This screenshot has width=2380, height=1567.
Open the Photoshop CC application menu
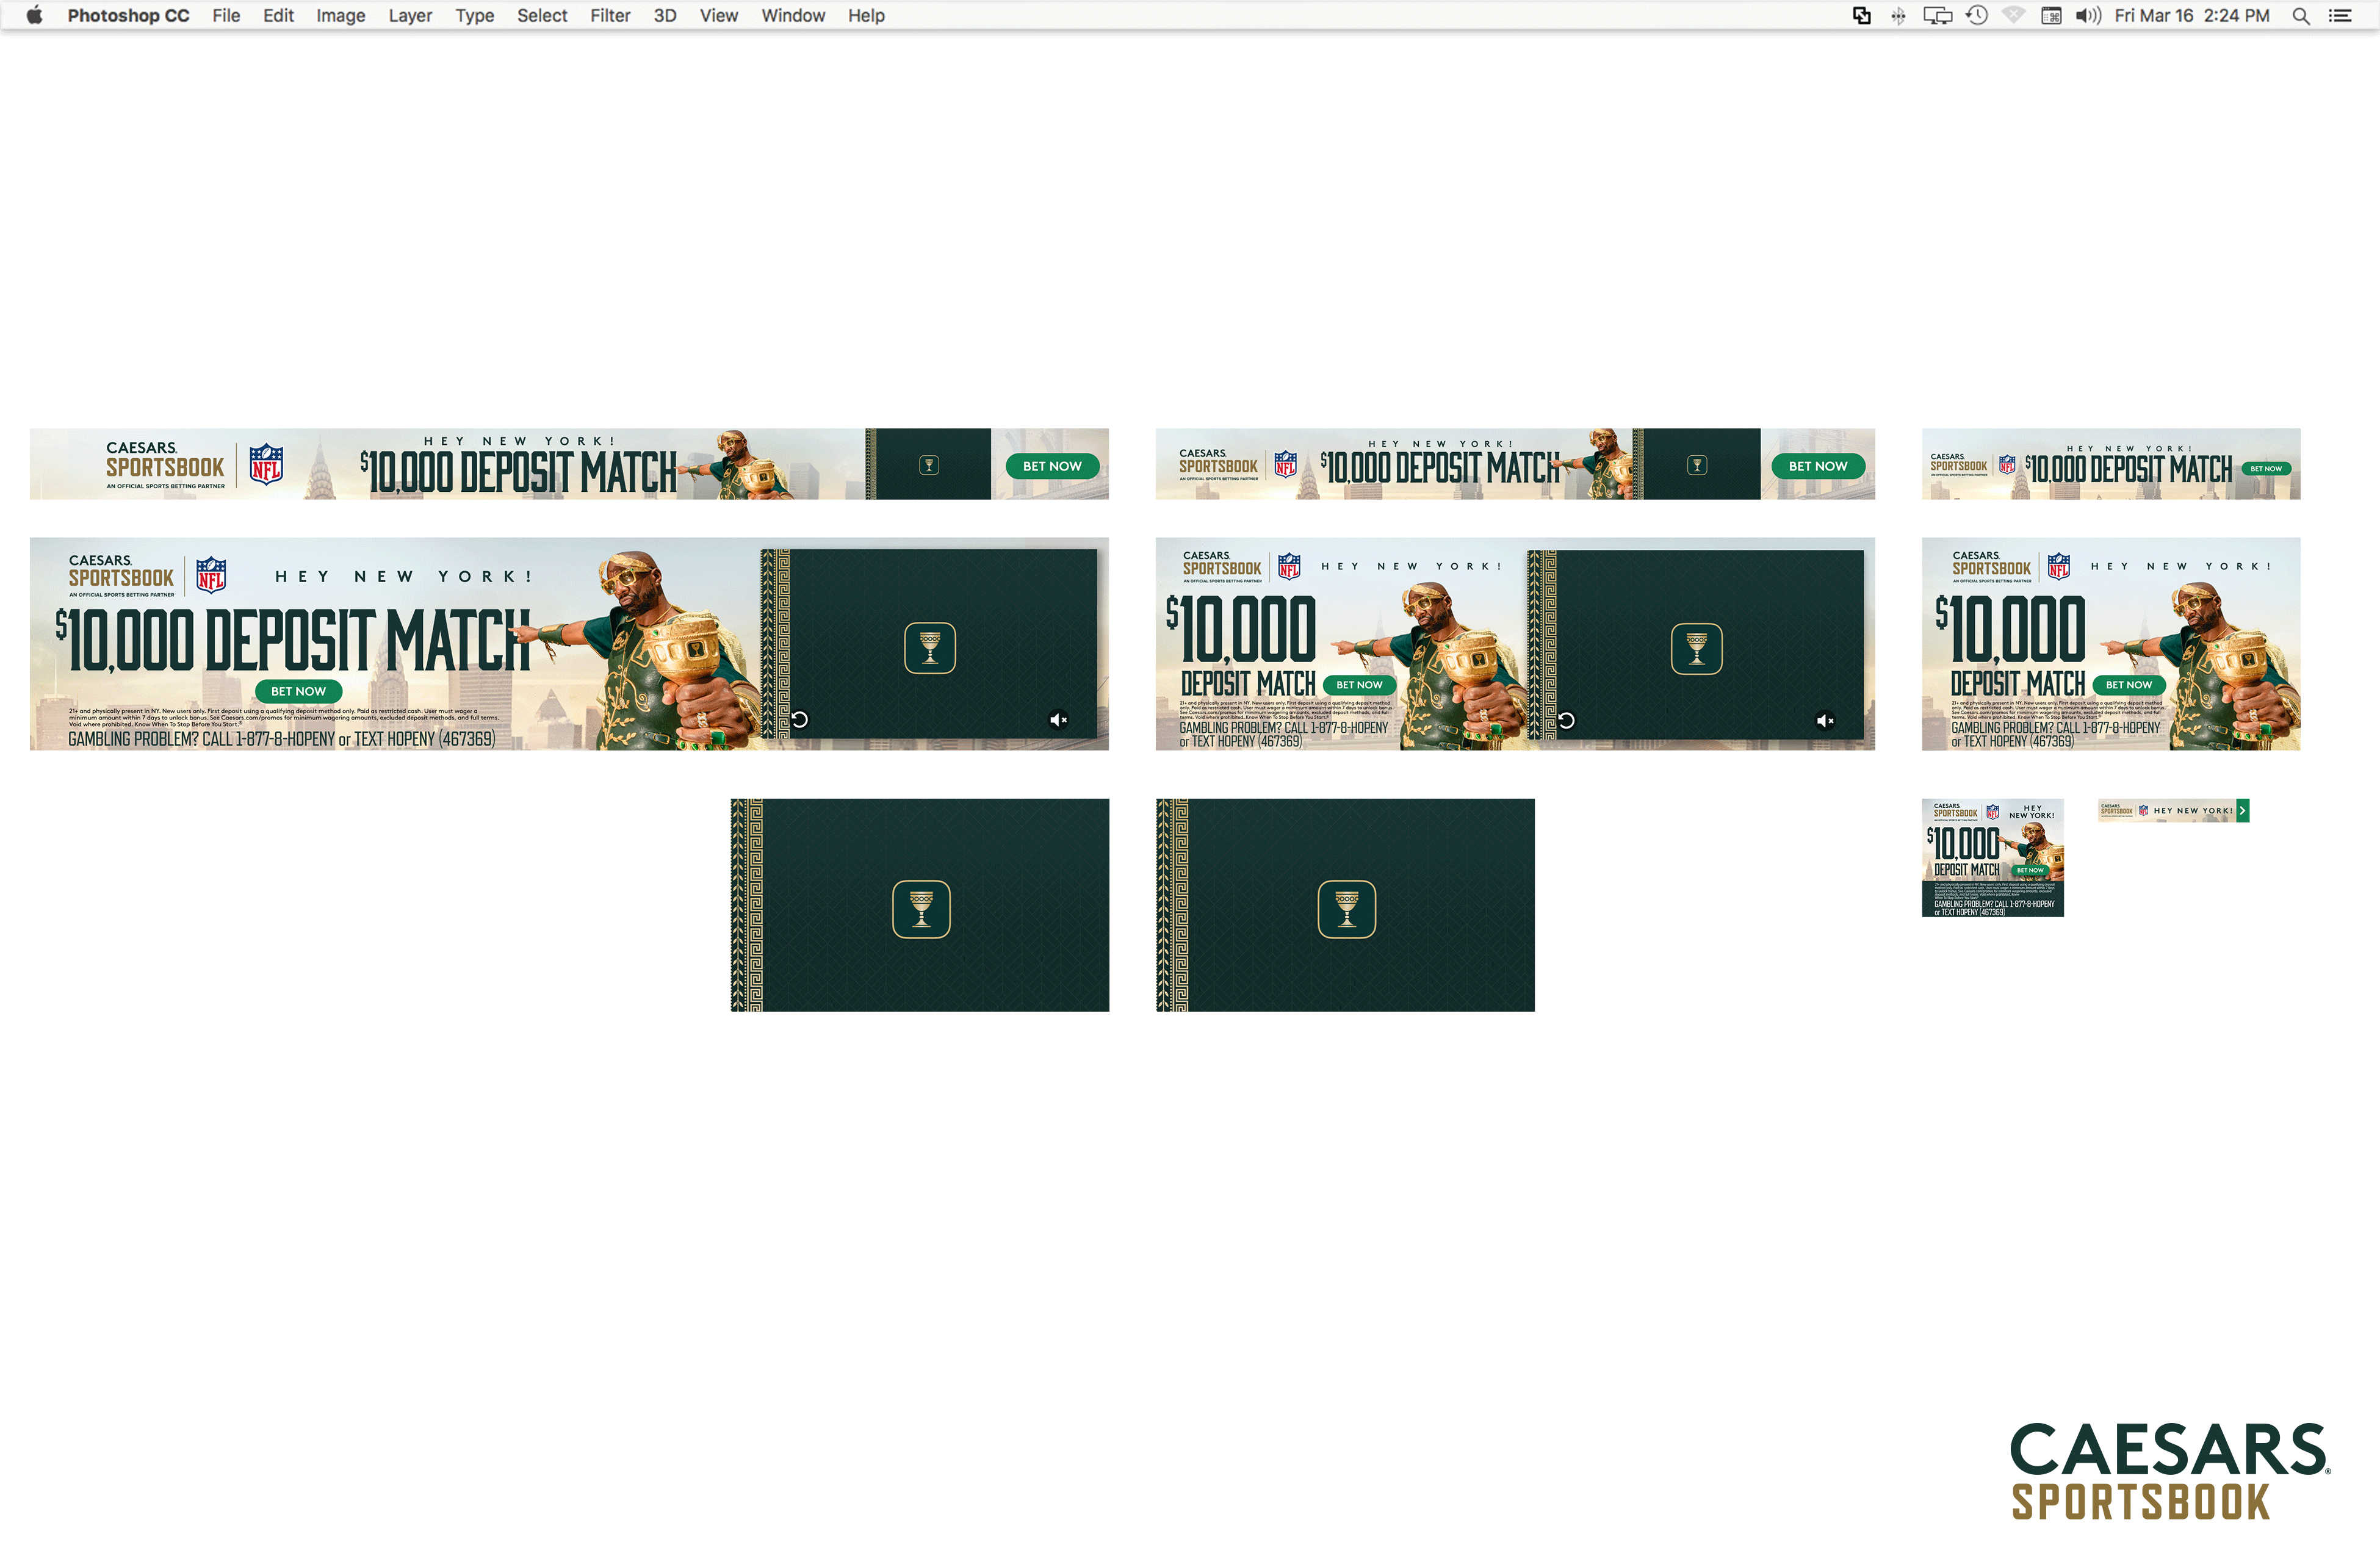click(x=128, y=15)
